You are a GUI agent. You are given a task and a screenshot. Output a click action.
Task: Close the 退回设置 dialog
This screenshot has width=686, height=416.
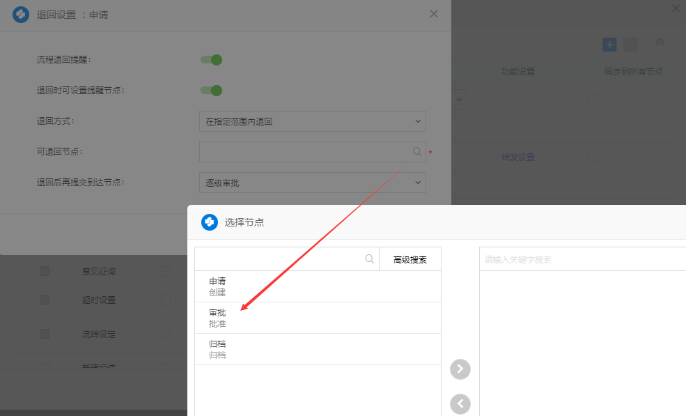[434, 14]
